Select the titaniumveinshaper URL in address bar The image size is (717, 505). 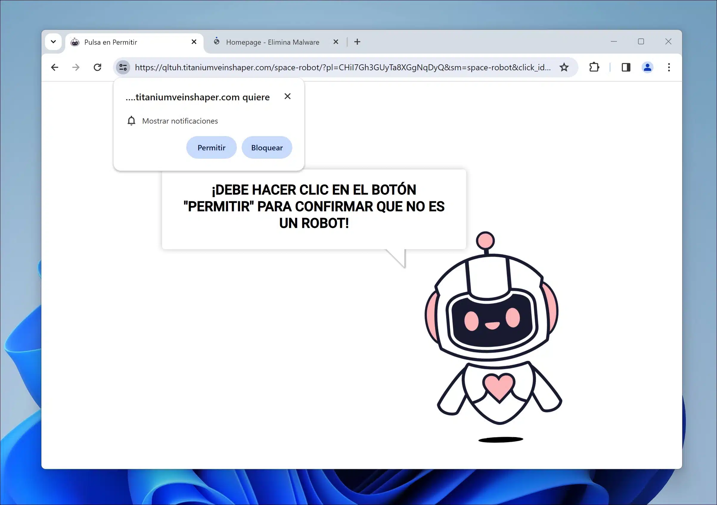343,67
